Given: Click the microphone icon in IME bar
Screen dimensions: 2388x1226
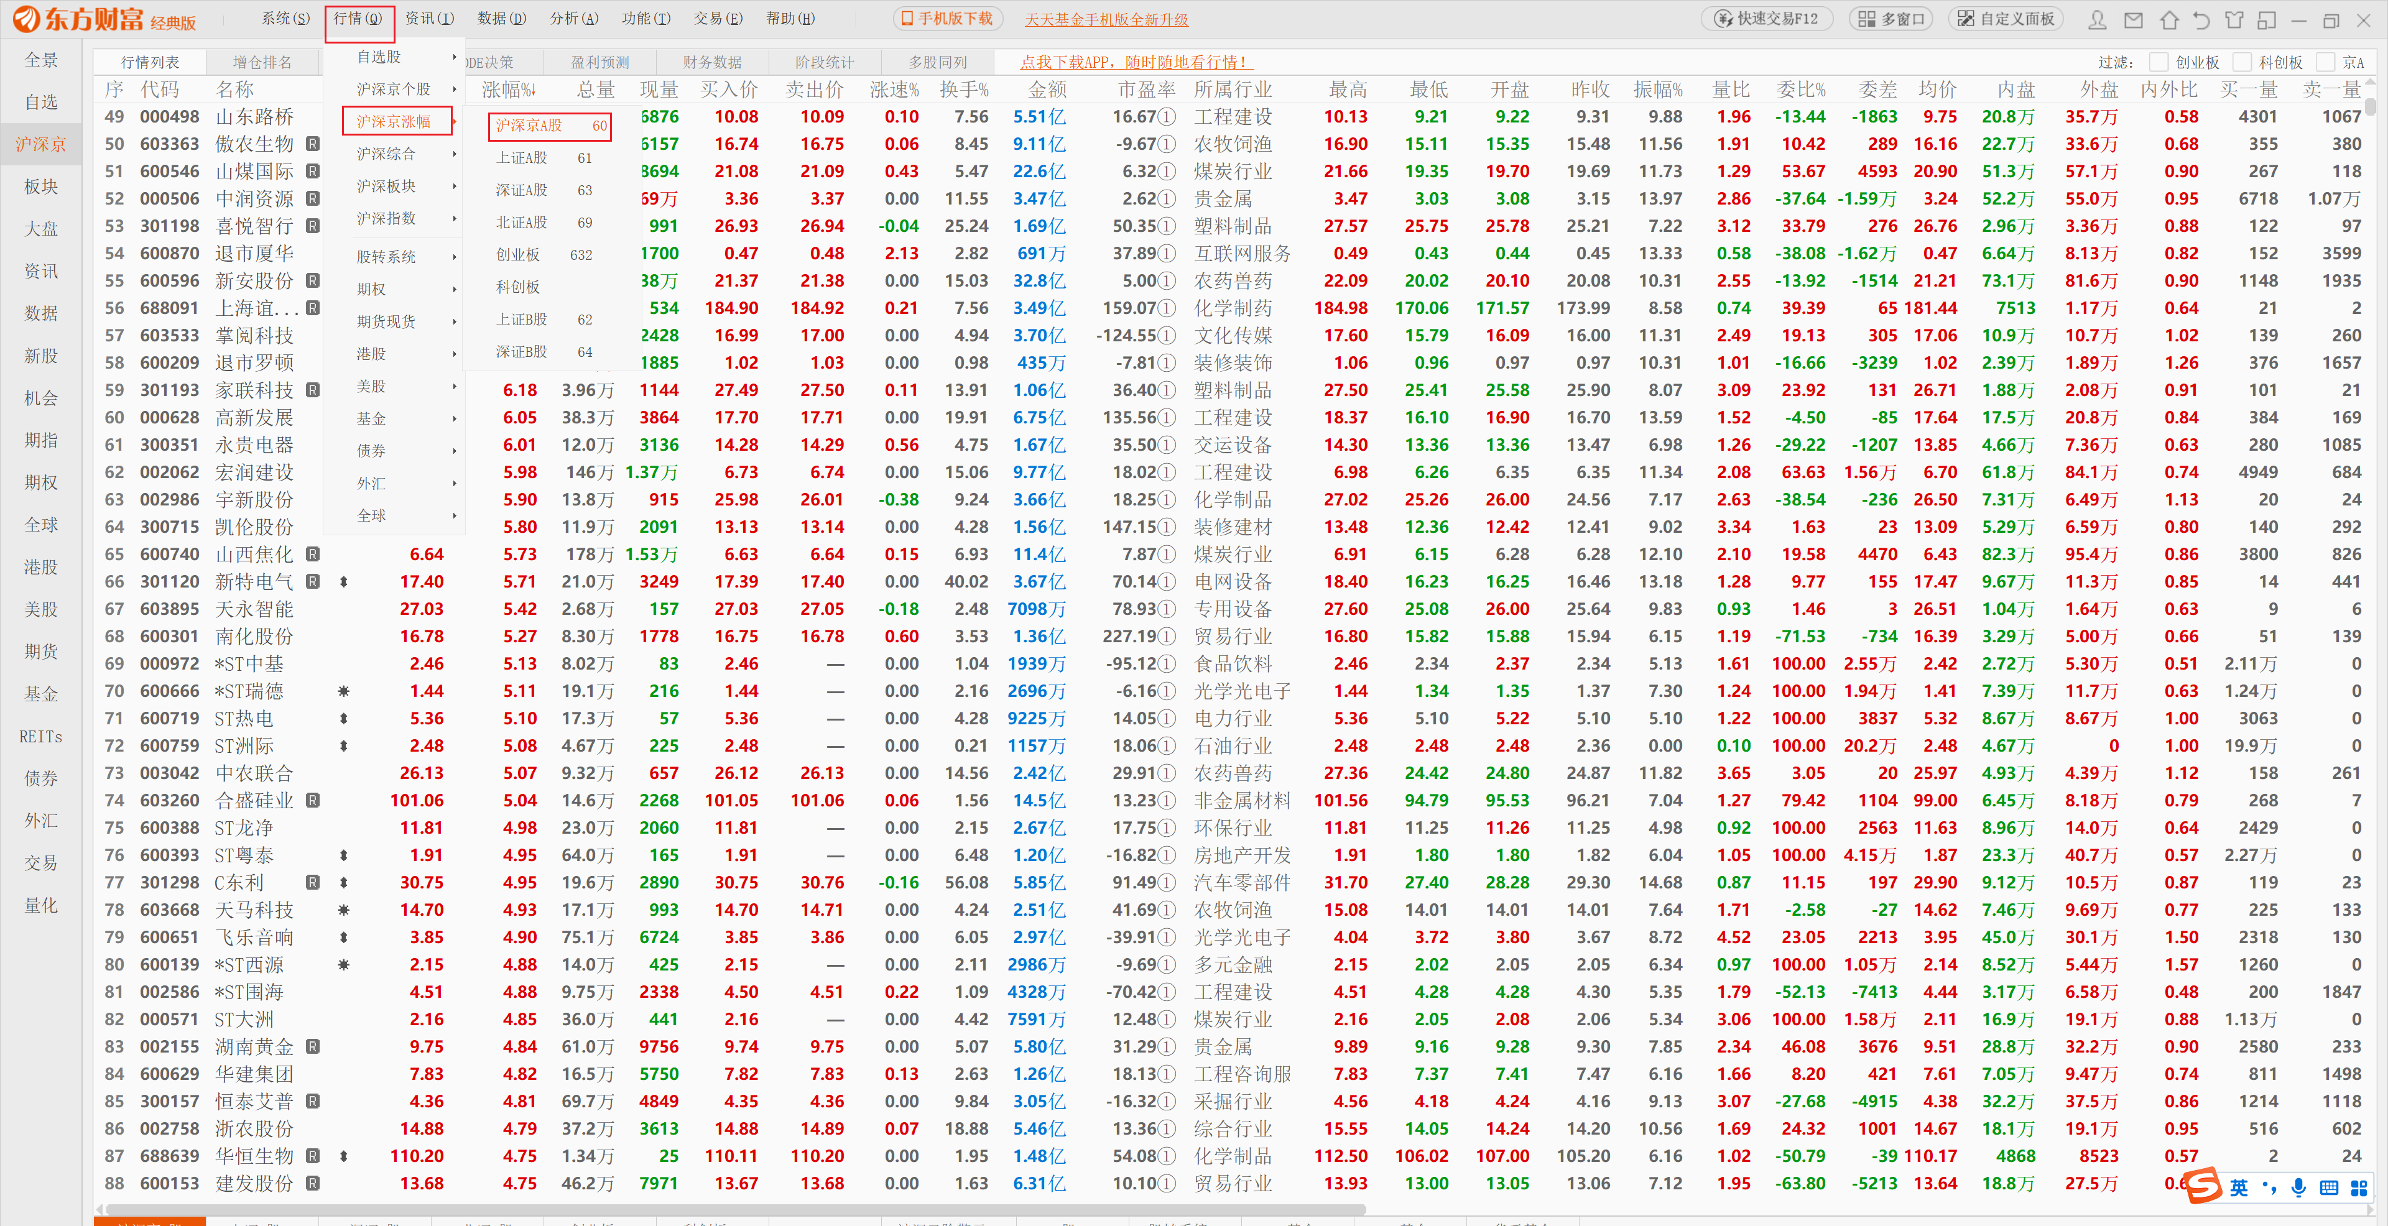Looking at the screenshot, I should click(x=2298, y=1188).
